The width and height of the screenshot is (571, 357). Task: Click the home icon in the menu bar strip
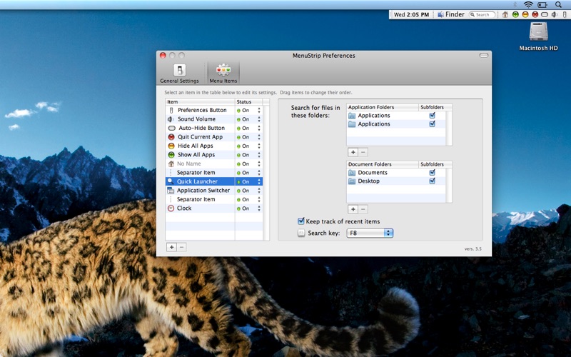tap(505, 14)
